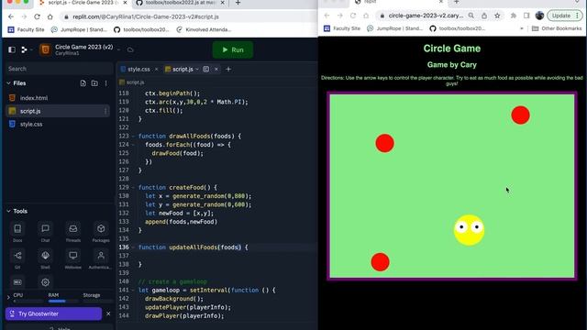Viewport: 587px width, 330px height.
Task: Fold the createFood function at line 129
Action: point(134,187)
